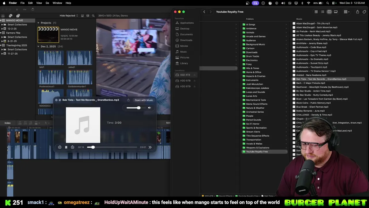Skip forward 15 seconds in audio preview
Viewport: 369px width, 208px height.
pyautogui.click(x=72, y=147)
